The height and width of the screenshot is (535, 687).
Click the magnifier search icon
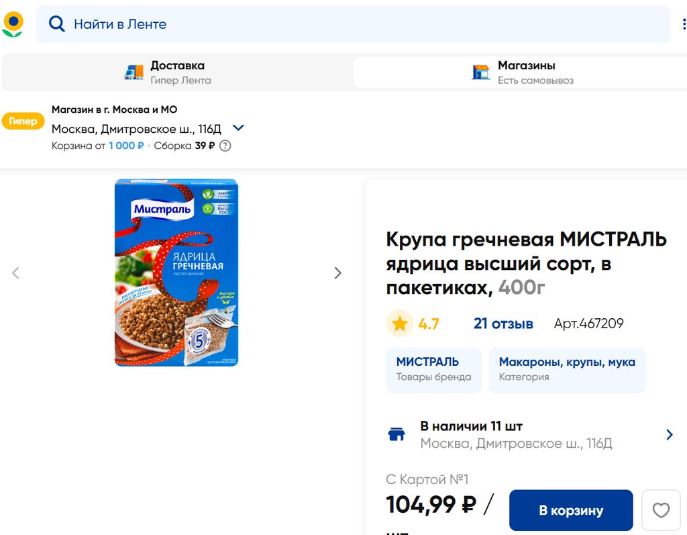click(x=57, y=24)
